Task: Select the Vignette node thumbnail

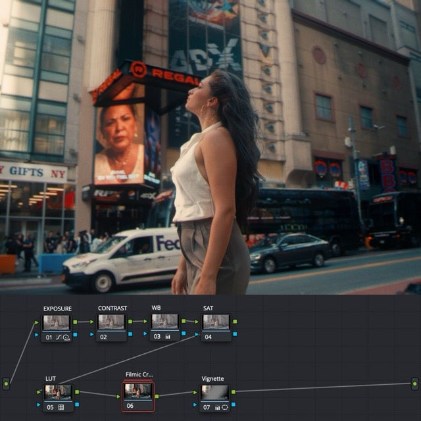Action: click(x=216, y=393)
